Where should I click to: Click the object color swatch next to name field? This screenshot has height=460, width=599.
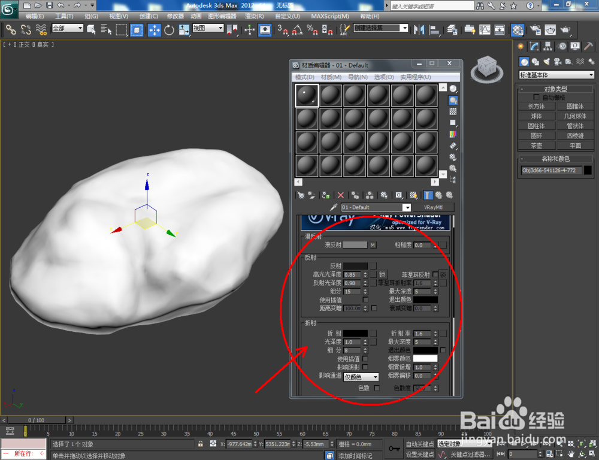pyautogui.click(x=588, y=170)
